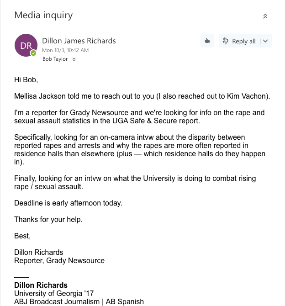Click the ABJ Broadcast Journalism | AB Spanish line
Screen dimensions: 285x306
click(79, 301)
